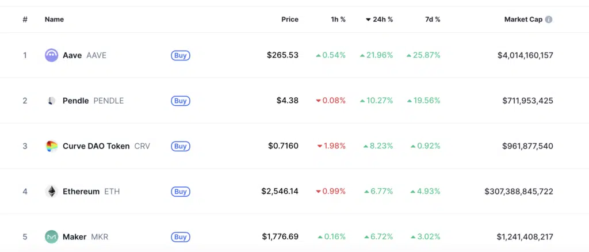Click the 24h % descending sort arrow
The width and height of the screenshot is (589, 252).
pos(368,20)
